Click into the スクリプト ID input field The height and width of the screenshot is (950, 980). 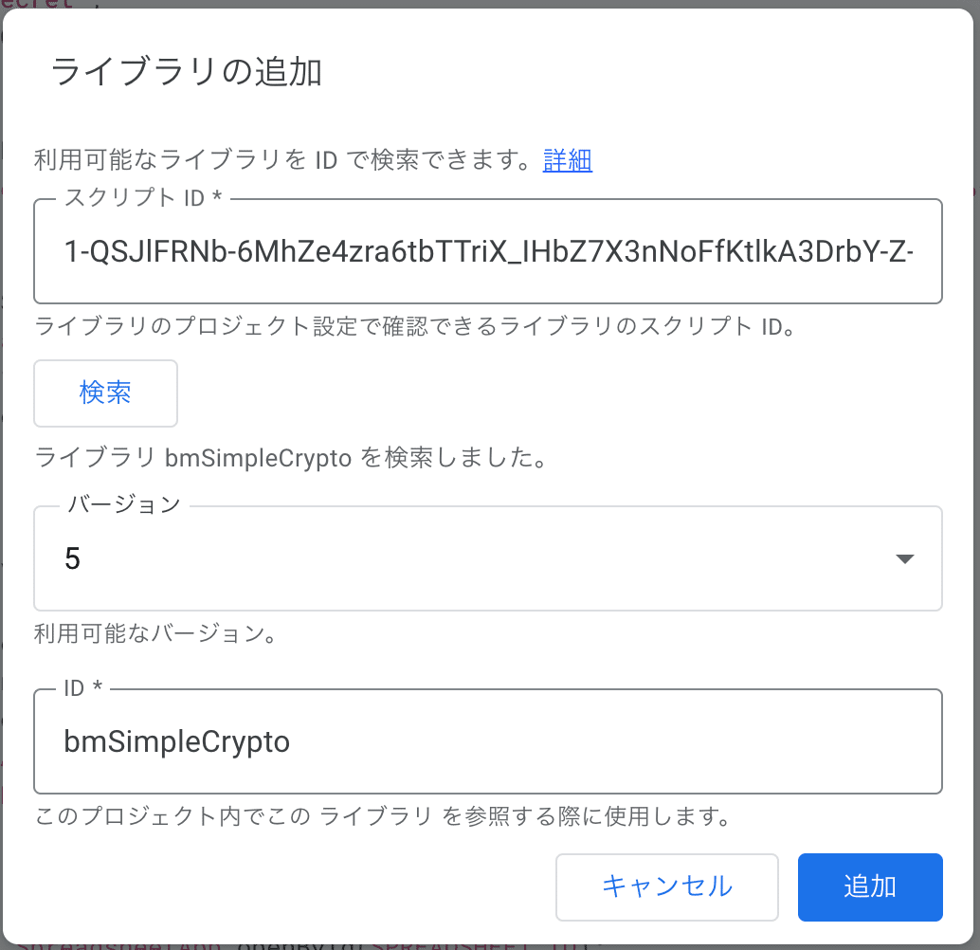(x=487, y=251)
